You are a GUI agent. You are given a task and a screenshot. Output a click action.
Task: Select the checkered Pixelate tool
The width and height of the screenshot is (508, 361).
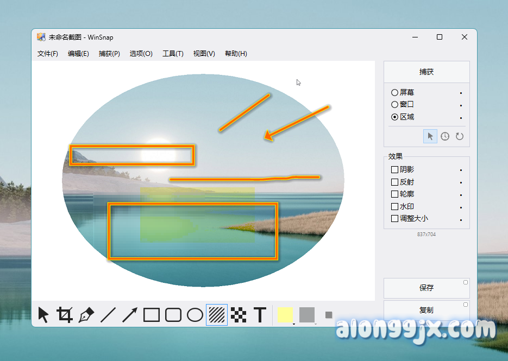pos(239,315)
